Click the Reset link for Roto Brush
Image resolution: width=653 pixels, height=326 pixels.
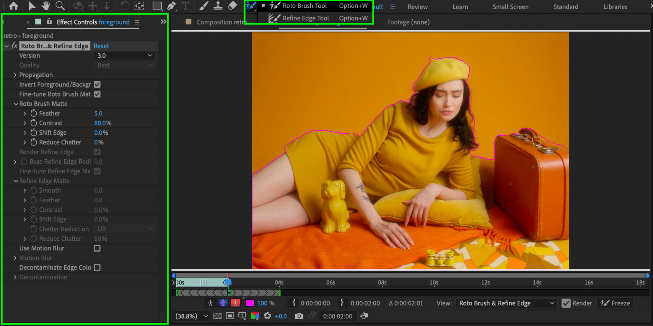pos(101,46)
